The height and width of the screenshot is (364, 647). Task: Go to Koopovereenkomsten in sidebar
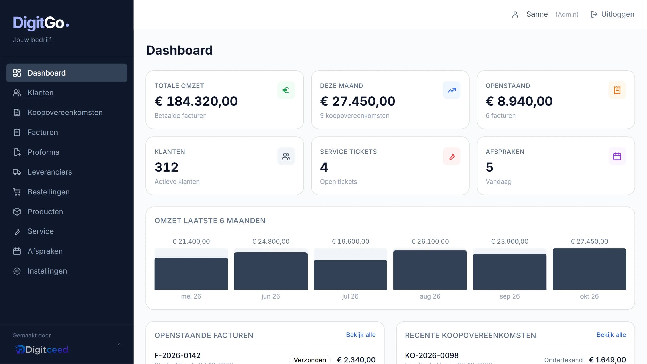coord(67,113)
